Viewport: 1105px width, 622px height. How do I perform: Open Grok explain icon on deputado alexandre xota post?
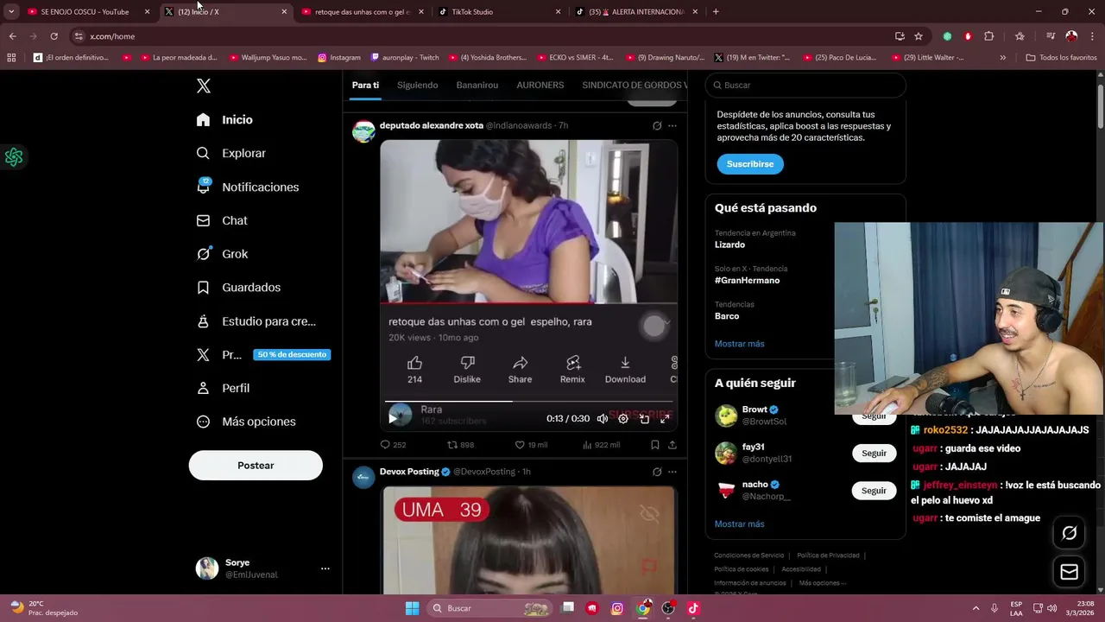tap(657, 125)
